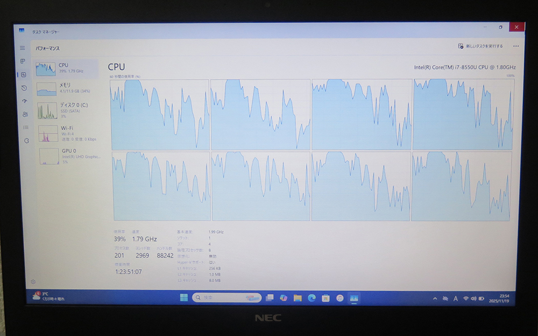Screen dimensions: 538x336
Task: Open the hamburger navigation menu
Action: tap(23, 48)
